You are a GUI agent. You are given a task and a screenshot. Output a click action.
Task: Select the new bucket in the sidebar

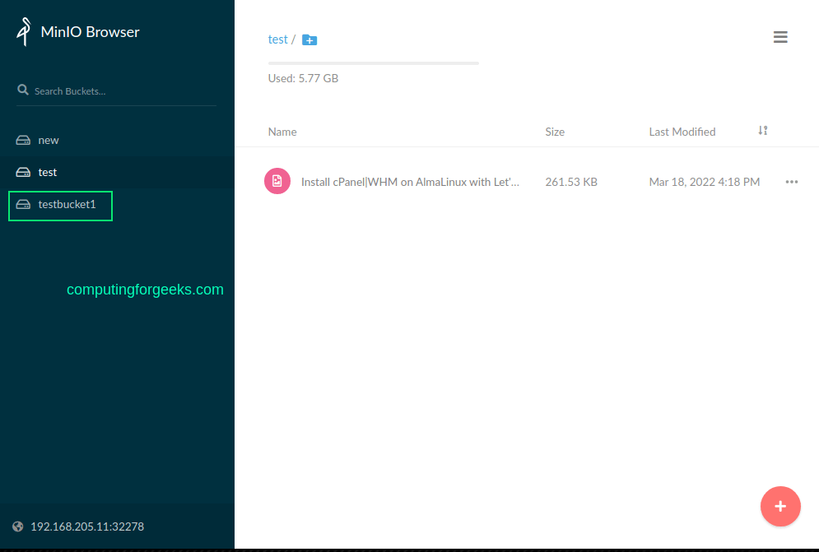49,140
